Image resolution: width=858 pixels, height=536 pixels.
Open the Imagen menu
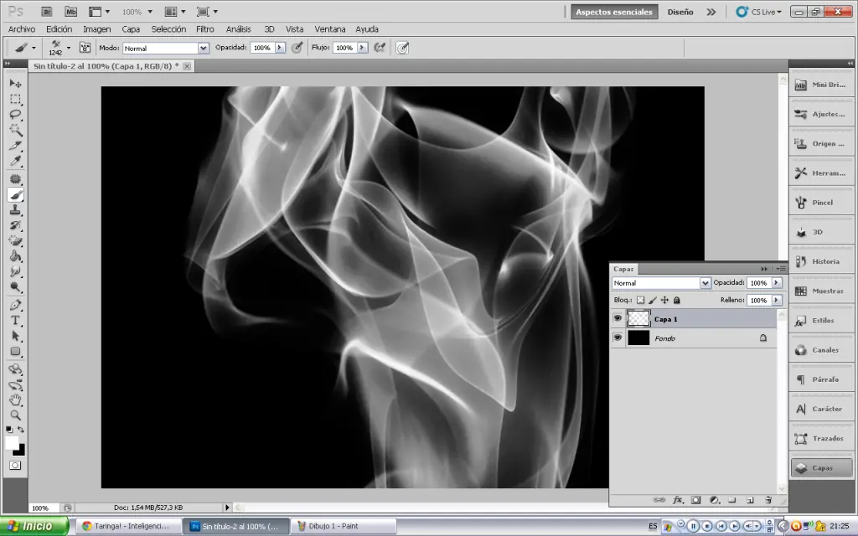click(97, 29)
